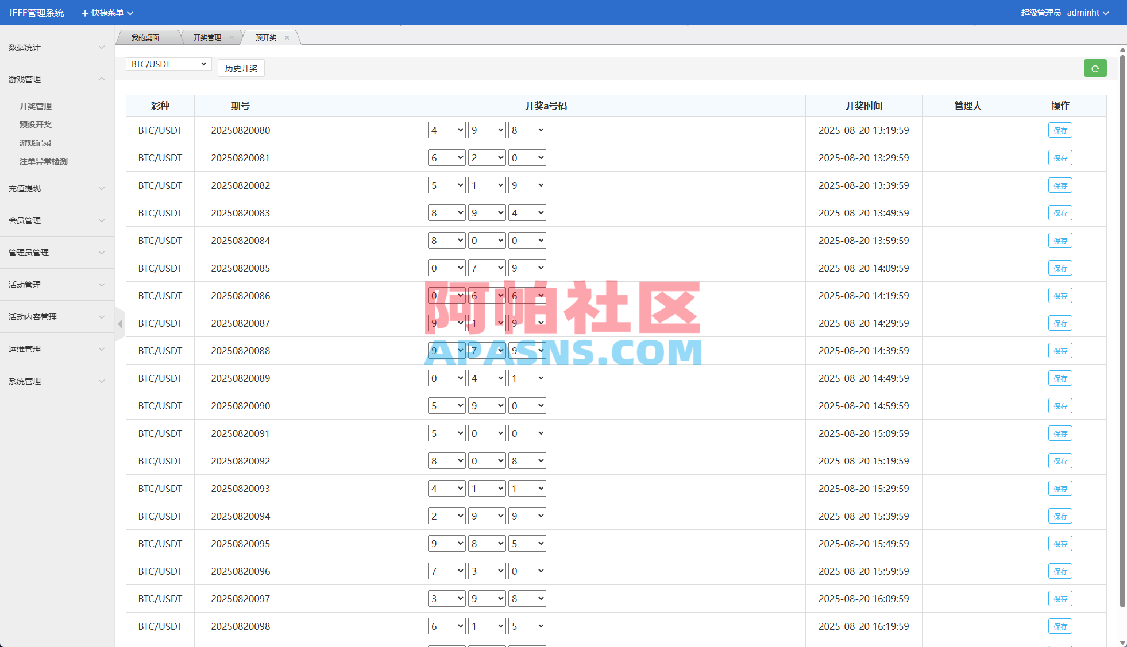
Task: Select 预设开奖 in the sidebar menu
Action: coord(34,124)
